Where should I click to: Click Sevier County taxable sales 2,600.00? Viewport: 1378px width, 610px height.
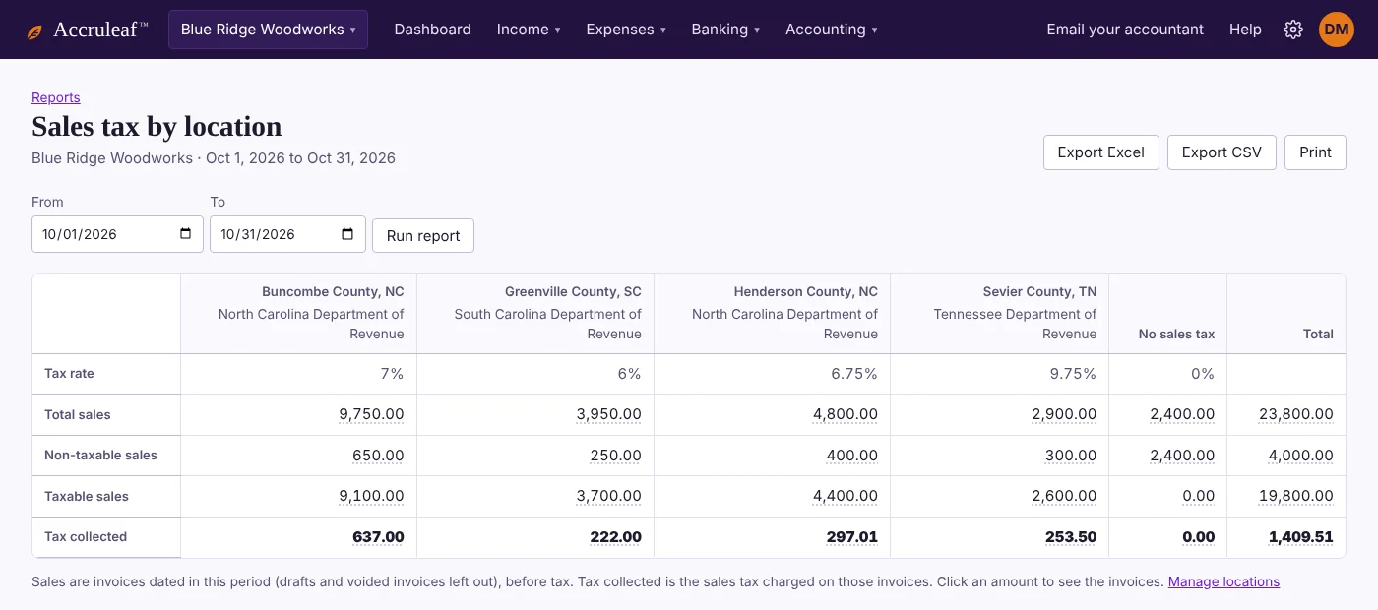point(1064,496)
